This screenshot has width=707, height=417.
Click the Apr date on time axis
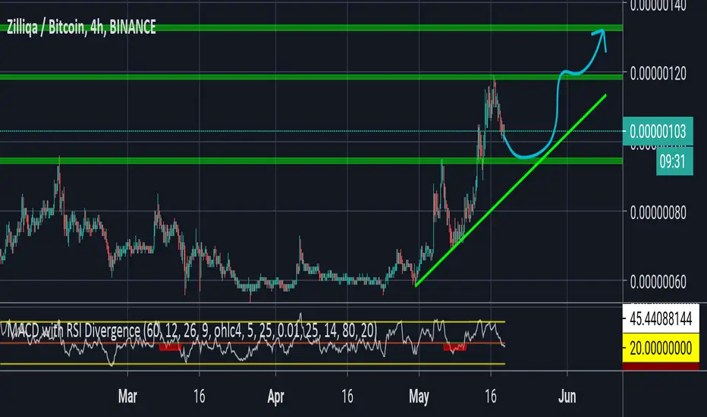tap(275, 397)
